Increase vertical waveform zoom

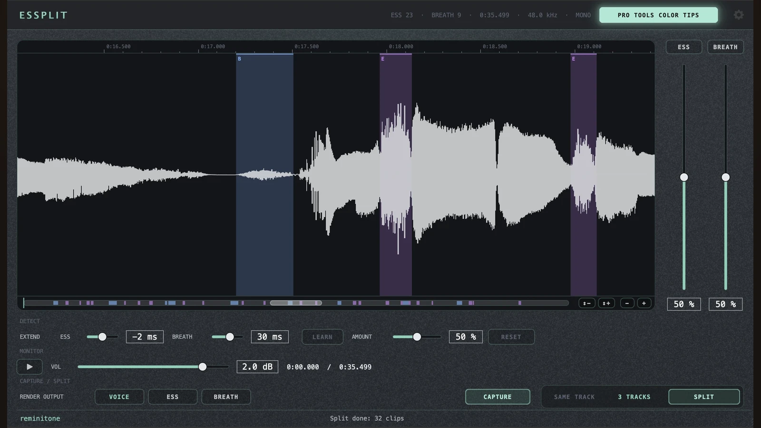(x=606, y=303)
